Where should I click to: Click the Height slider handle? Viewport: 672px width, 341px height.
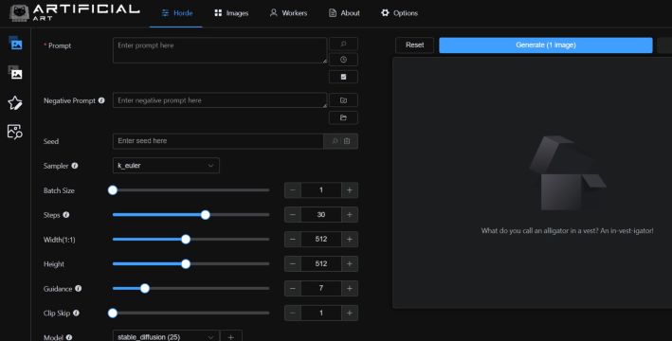click(186, 264)
